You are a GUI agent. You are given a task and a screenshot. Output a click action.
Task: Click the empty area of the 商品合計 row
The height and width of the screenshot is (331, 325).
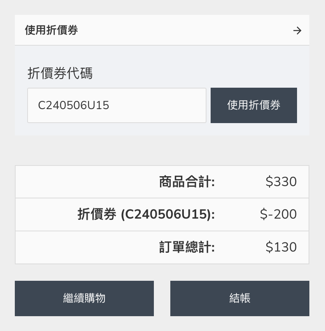pyautogui.click(x=86, y=182)
